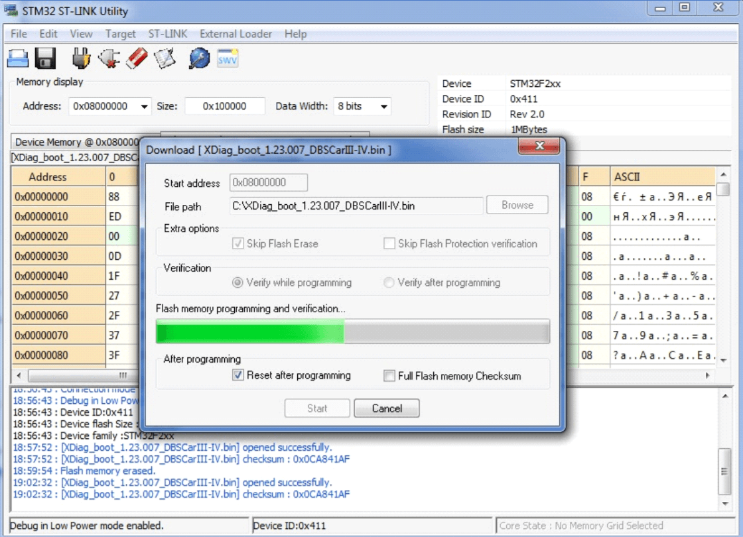Enable Full Flash memory Checksum checkbox
Viewport: 743px width, 537px height.
point(389,376)
